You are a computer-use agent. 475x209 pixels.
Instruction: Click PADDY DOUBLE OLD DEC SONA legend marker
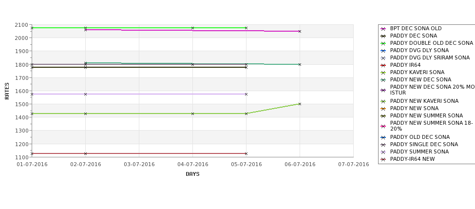383,43
